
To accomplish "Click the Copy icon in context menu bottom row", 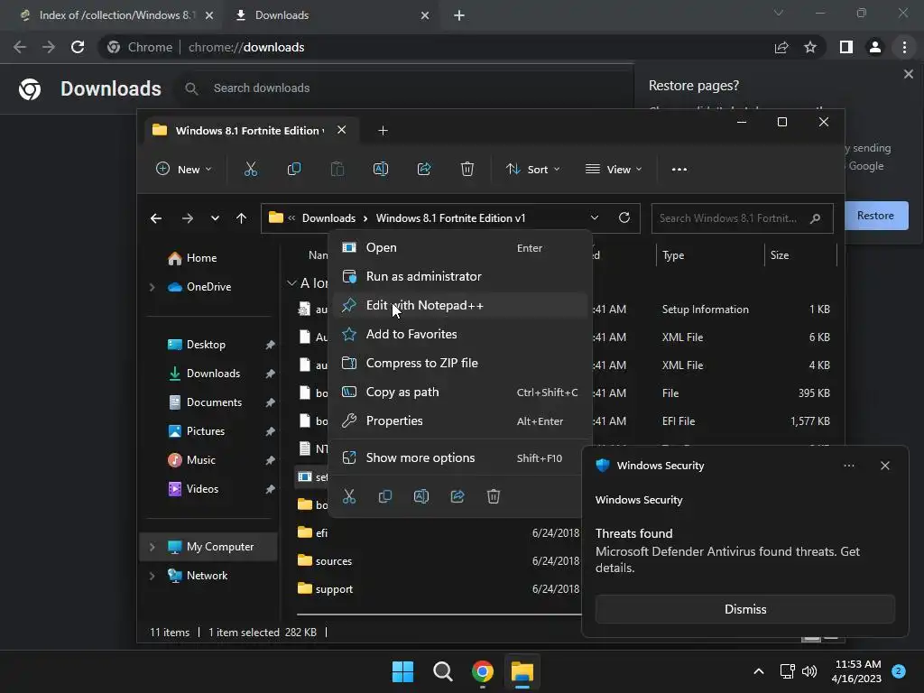I will coord(384,496).
